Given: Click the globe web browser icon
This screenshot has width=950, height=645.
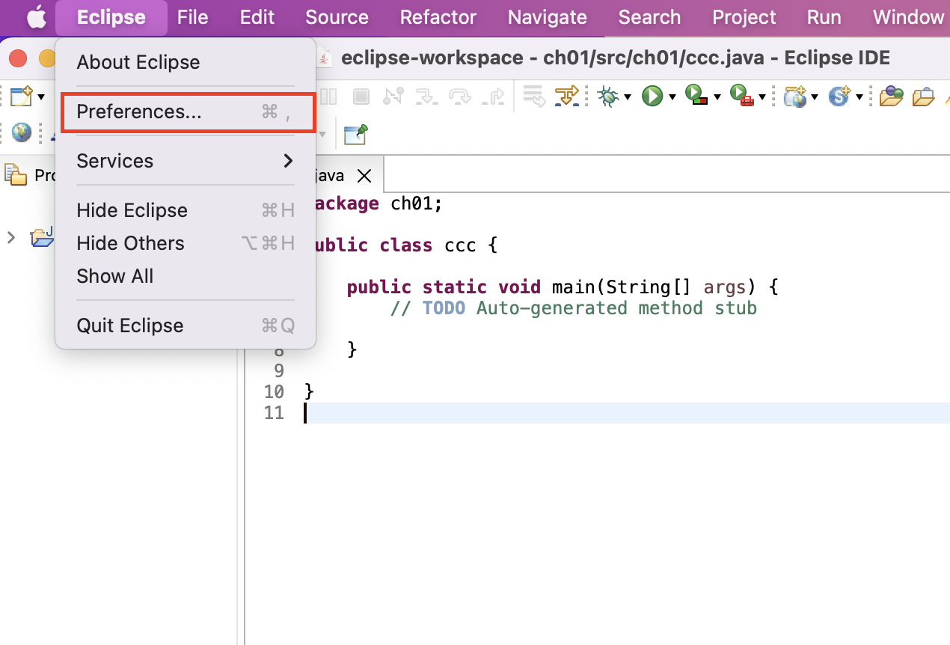Looking at the screenshot, I should 22,133.
